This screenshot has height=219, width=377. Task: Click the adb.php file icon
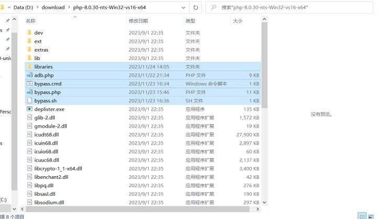click(29, 75)
